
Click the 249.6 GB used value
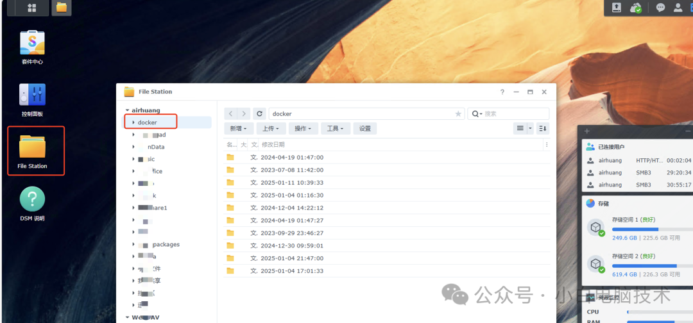[x=624, y=238]
